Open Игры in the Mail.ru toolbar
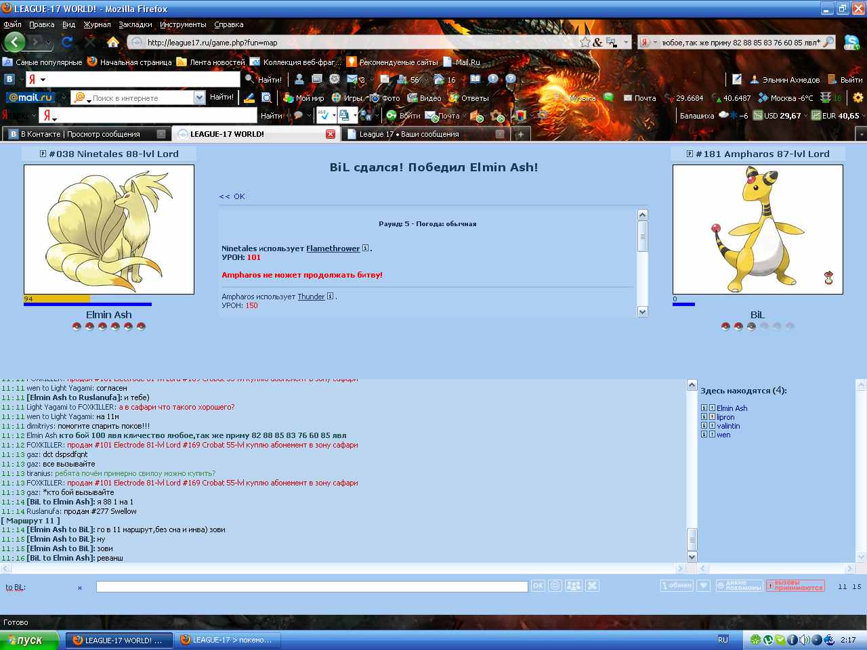The width and height of the screenshot is (867, 650). pyautogui.click(x=346, y=97)
